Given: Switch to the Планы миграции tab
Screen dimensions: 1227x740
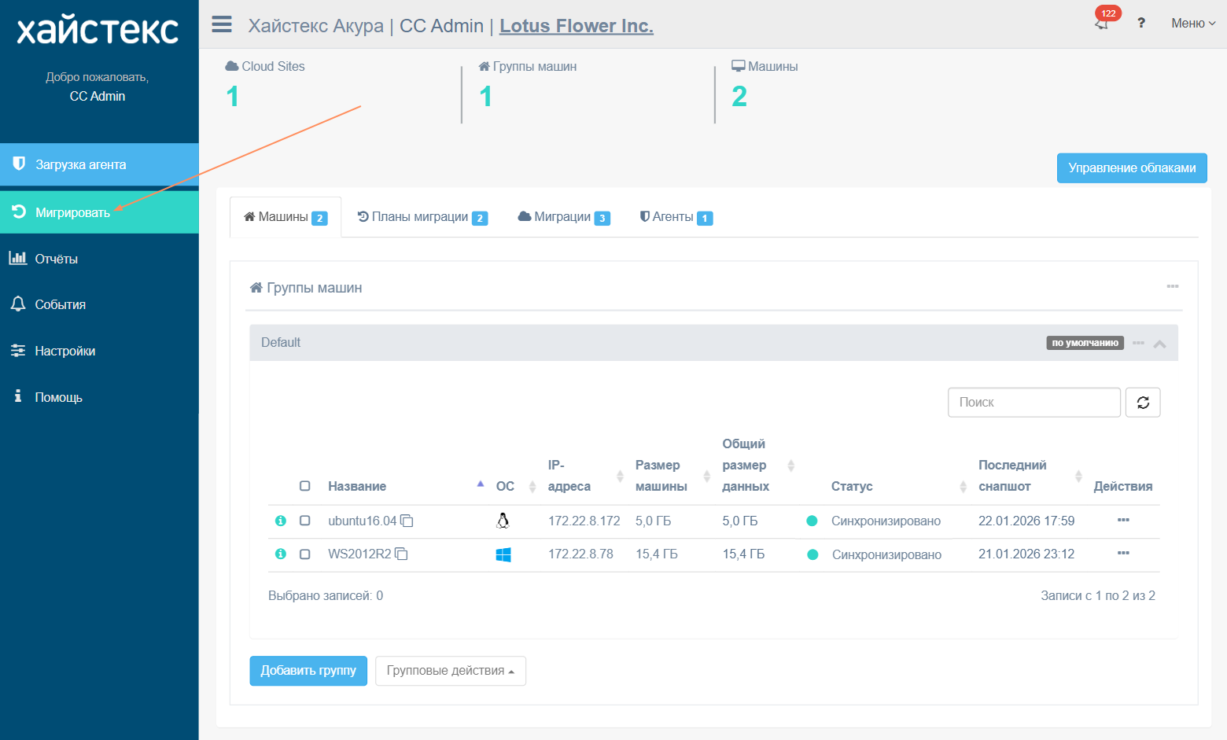Looking at the screenshot, I should [422, 217].
